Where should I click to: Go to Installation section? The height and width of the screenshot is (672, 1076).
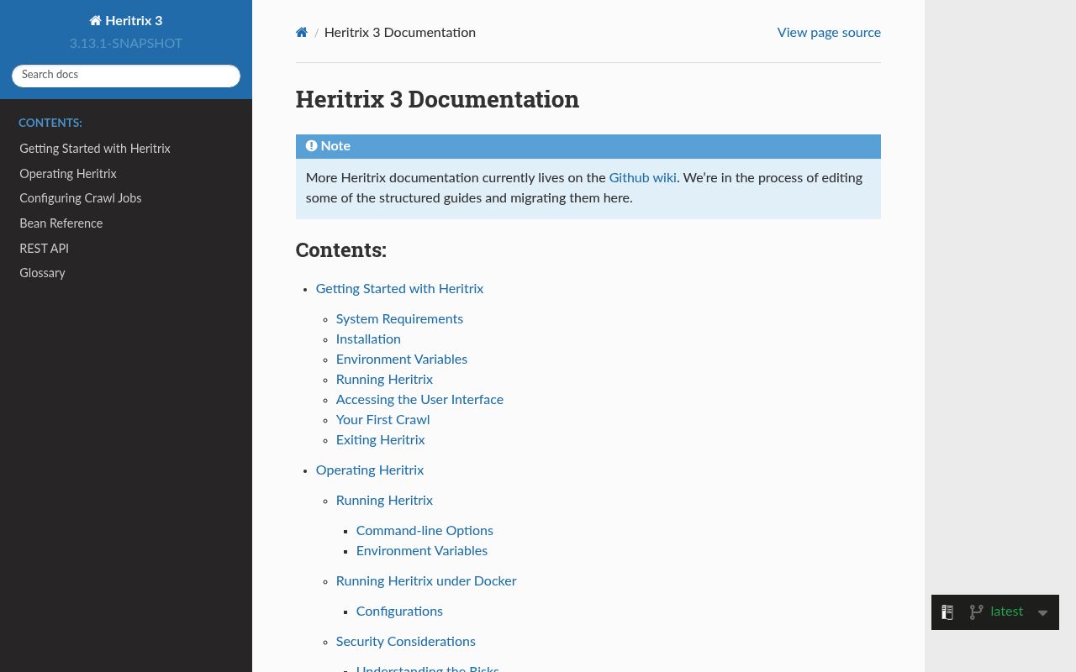[x=368, y=339]
